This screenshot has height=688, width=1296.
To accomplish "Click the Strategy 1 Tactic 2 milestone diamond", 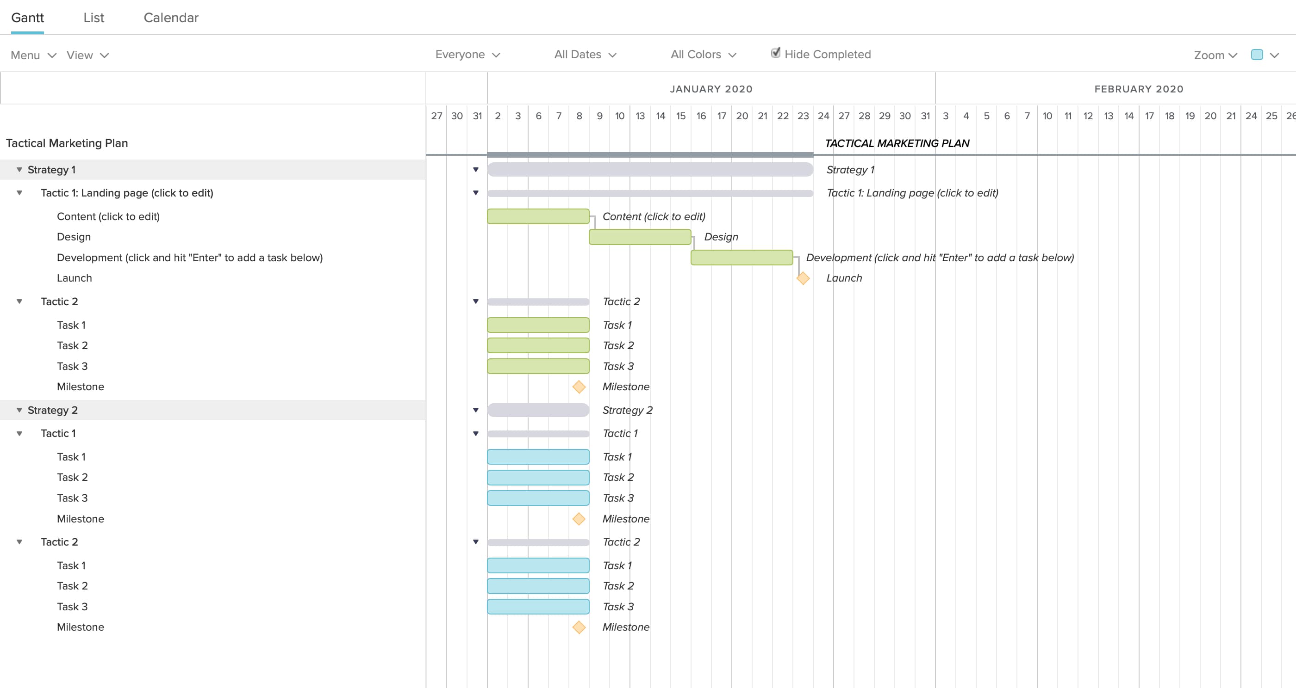I will click(x=579, y=387).
